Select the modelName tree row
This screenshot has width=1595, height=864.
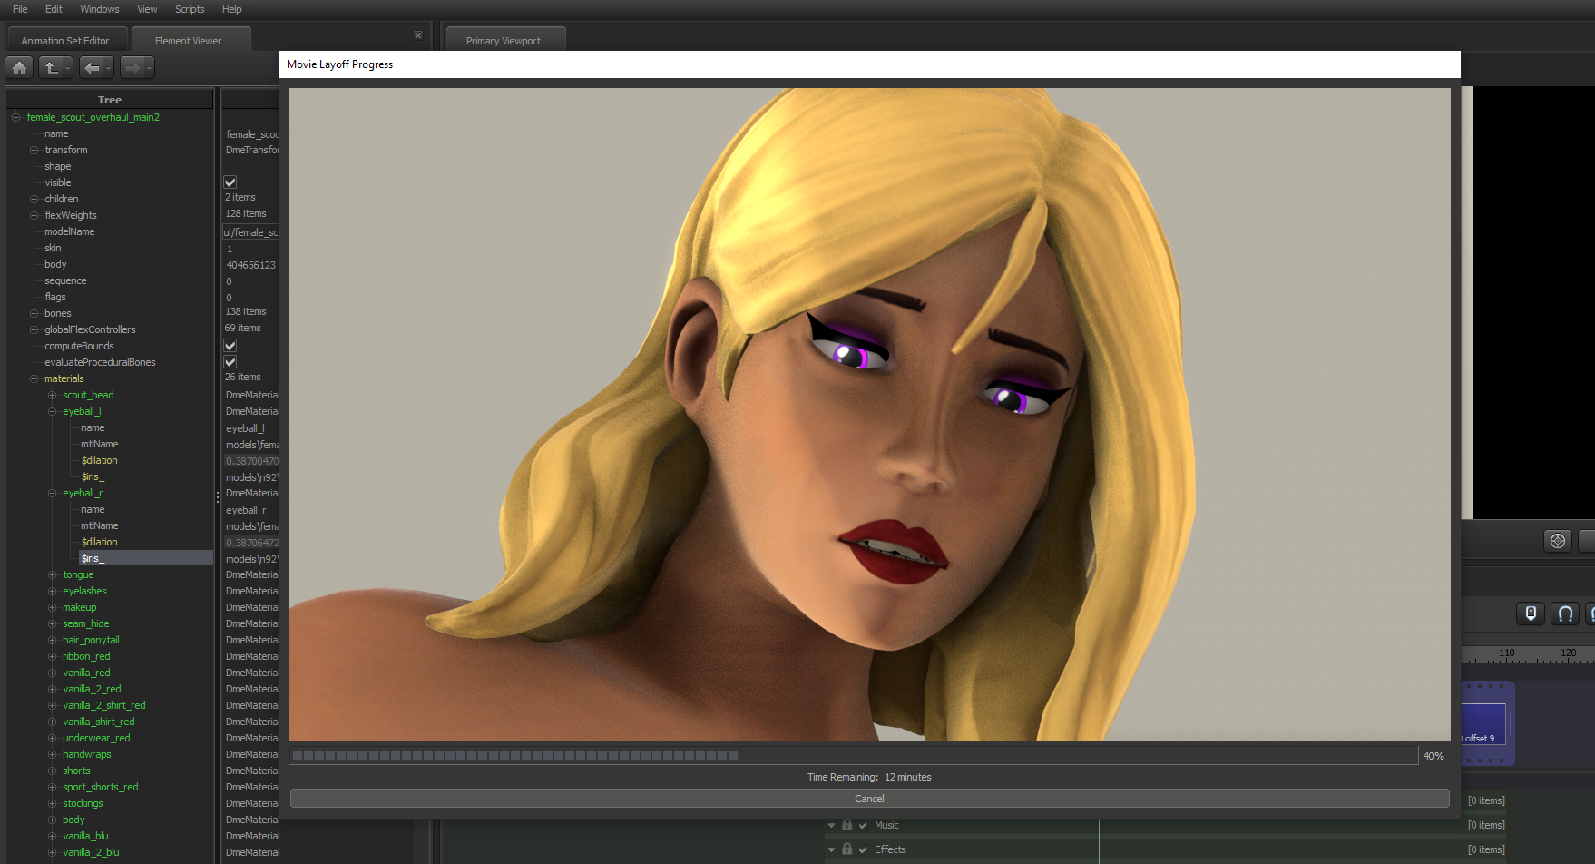click(x=70, y=231)
